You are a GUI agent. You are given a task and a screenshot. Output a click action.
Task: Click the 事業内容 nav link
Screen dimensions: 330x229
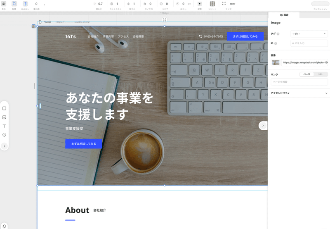click(x=108, y=36)
